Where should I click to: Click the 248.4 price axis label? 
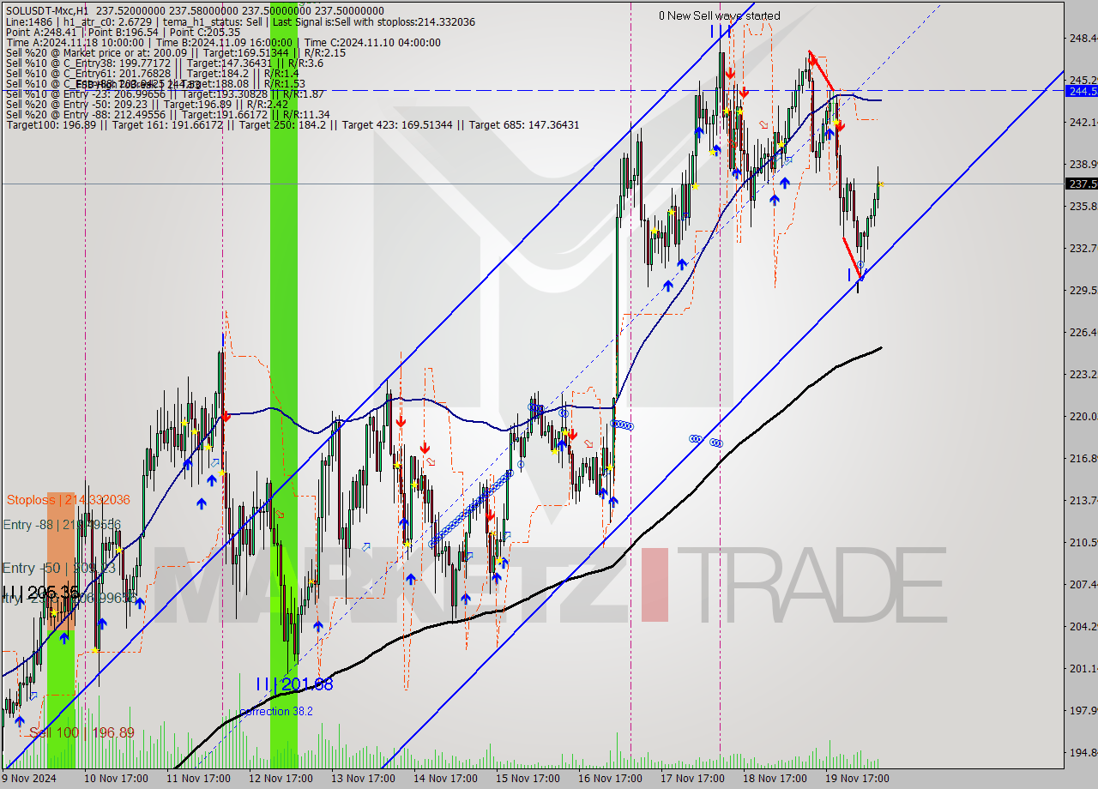1082,38
